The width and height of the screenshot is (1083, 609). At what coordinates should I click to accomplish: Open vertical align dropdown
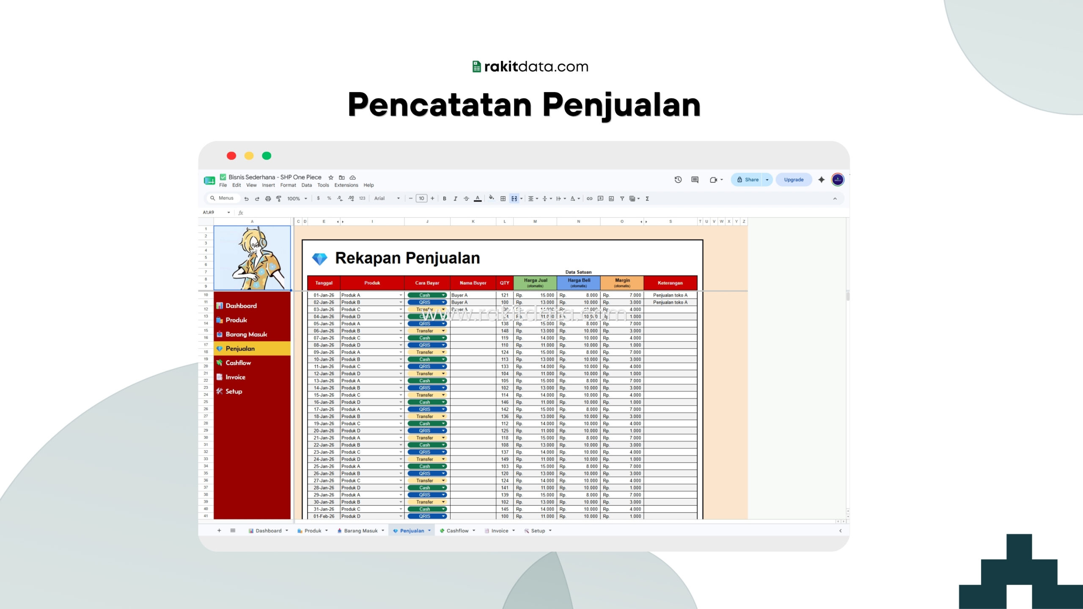pos(547,198)
